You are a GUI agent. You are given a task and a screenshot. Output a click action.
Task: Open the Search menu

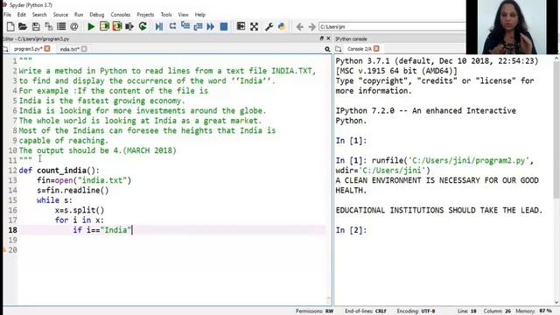[39, 15]
